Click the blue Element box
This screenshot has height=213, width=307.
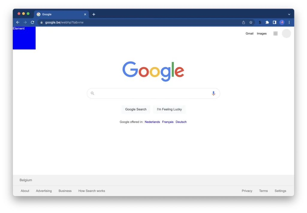click(x=24, y=38)
